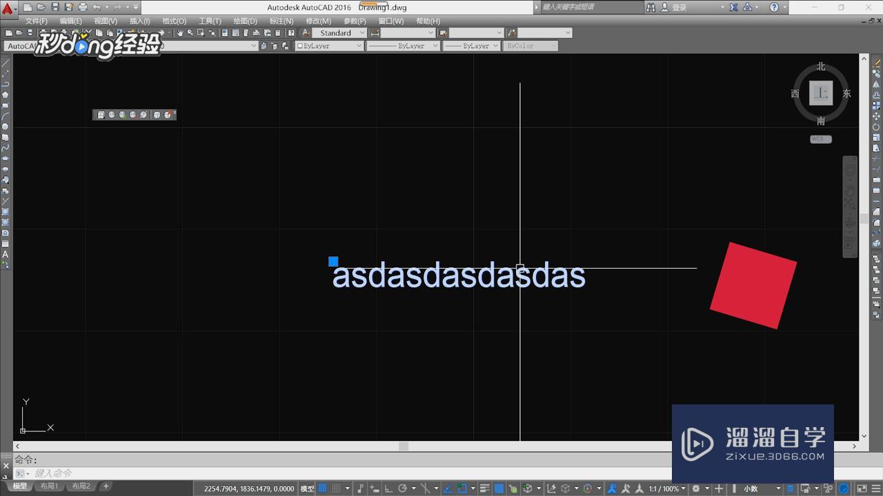This screenshot has width=883, height=496.
Task: Toggle polar tracking in status bar
Action: pos(403,488)
